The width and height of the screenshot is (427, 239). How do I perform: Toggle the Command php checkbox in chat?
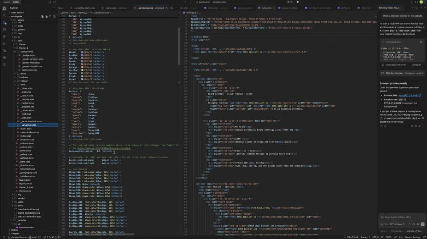pyautogui.click(x=383, y=42)
